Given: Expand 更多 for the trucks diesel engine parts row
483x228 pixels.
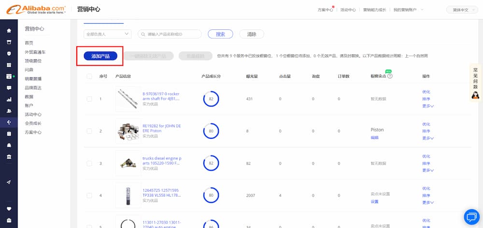Looking at the screenshot, I should 428,170.
